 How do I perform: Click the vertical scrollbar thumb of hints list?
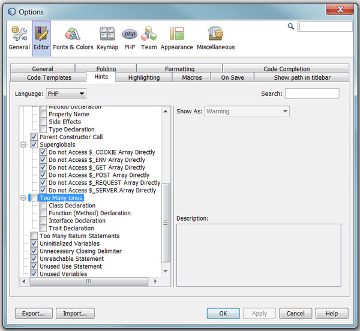pyautogui.click(x=166, y=222)
